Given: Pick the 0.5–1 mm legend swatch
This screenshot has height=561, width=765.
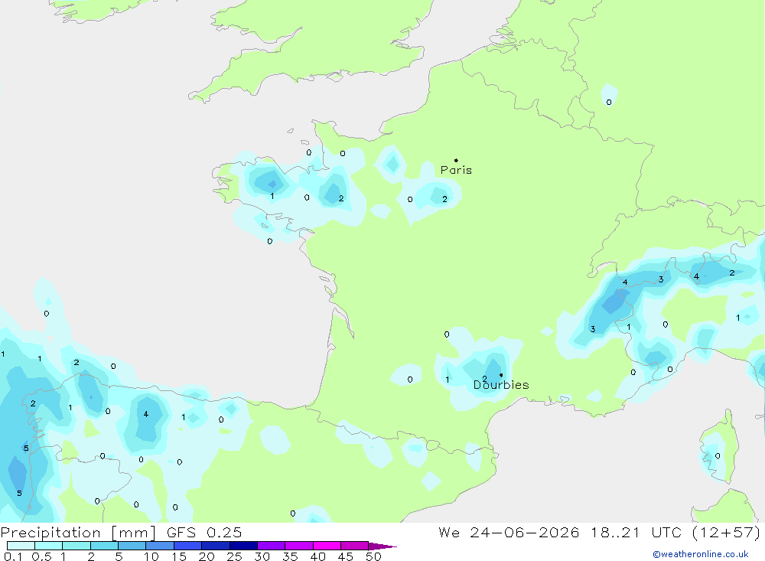Looking at the screenshot, I should click(49, 546).
